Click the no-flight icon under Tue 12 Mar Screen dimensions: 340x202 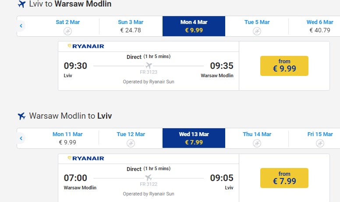[x=131, y=143]
